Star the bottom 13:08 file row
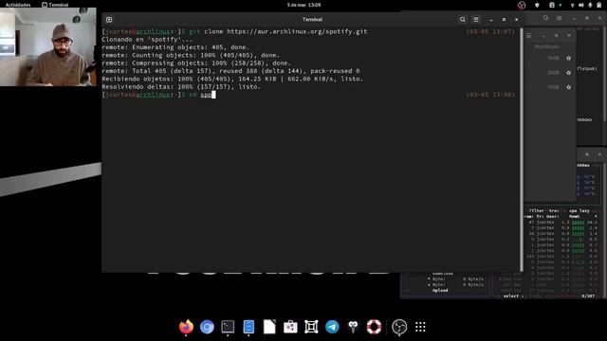Viewport: 607px width, 341px height. point(569,87)
